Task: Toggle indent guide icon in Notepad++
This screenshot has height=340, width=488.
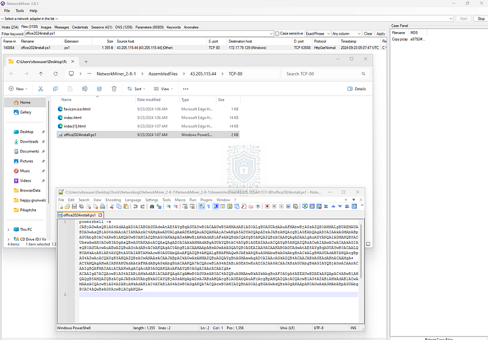Action: (x=216, y=207)
